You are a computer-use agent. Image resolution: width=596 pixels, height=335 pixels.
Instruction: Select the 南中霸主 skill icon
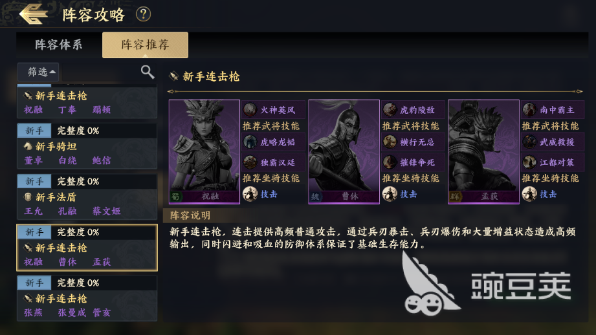(x=529, y=110)
